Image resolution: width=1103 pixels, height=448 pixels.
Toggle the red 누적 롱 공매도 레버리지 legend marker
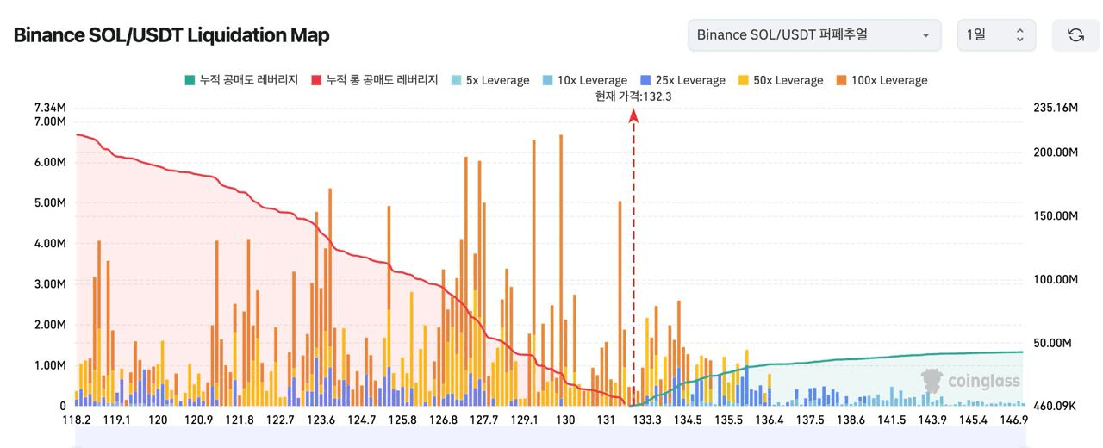coord(317,80)
